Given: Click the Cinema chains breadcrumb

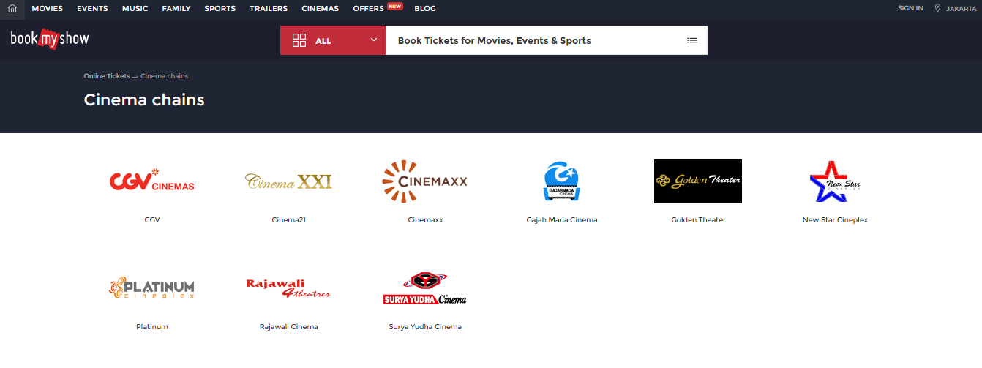Looking at the screenshot, I should tap(164, 76).
